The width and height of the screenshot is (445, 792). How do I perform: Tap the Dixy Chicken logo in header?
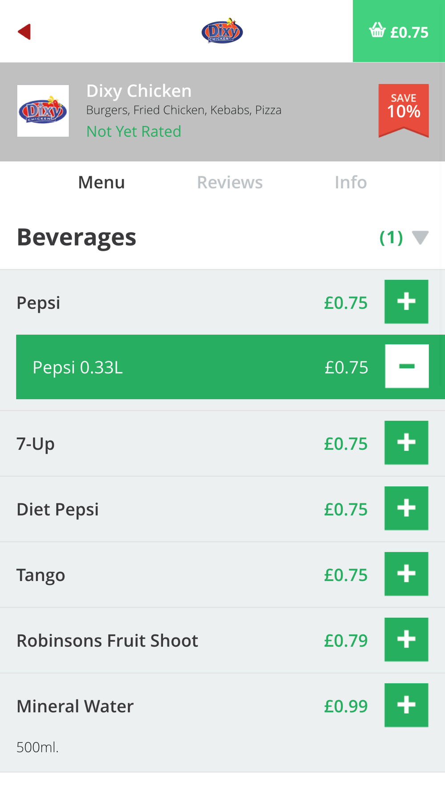click(222, 31)
